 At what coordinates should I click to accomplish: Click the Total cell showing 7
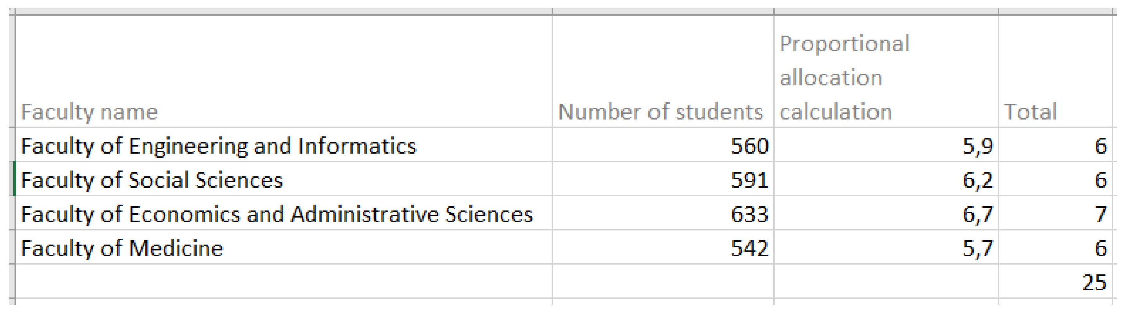(1054, 214)
